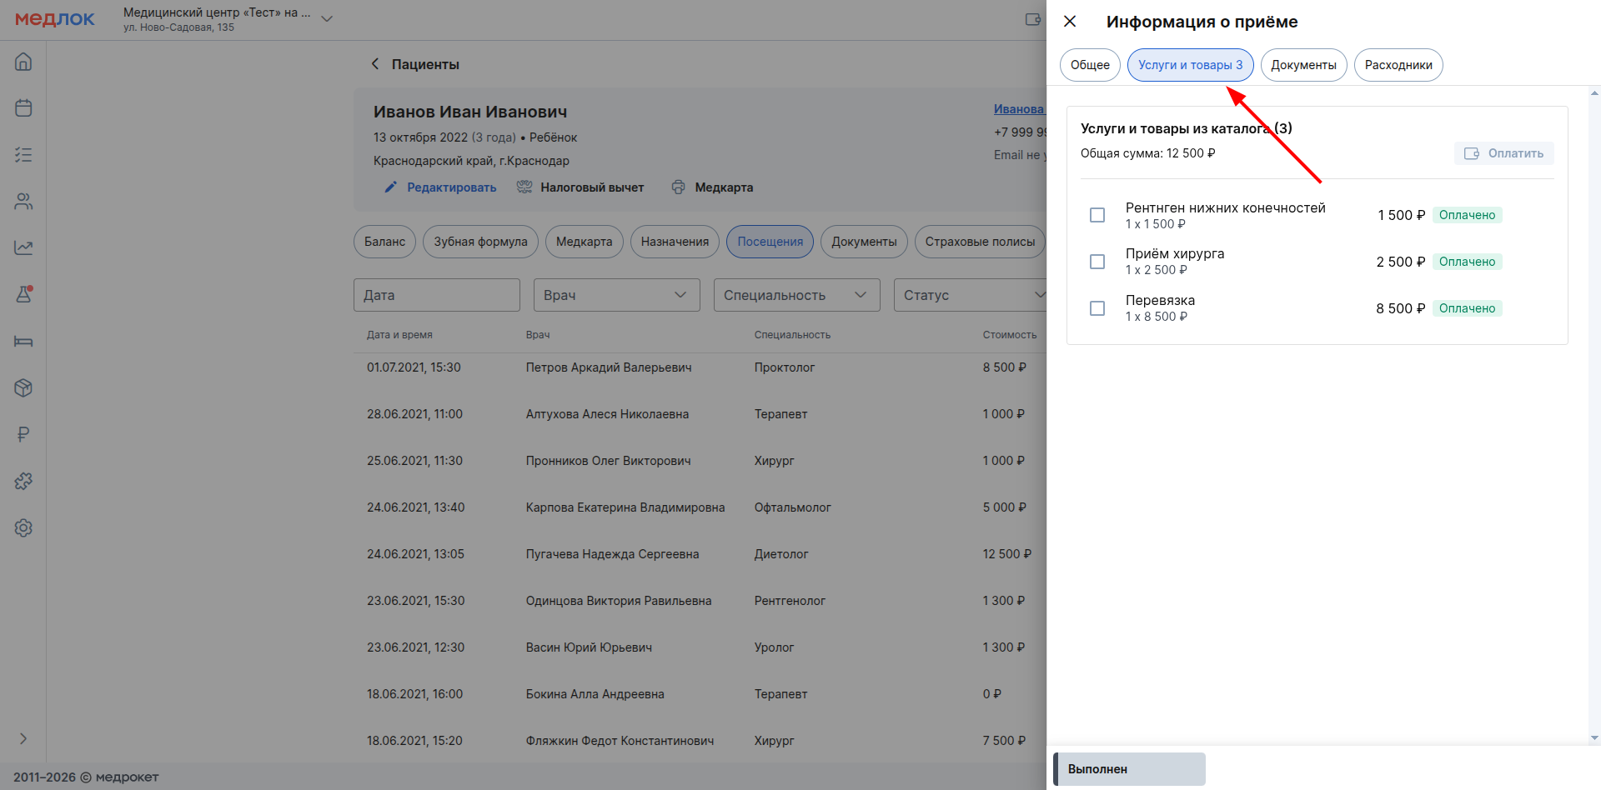Open the ruble finance icon in sidebar
The width and height of the screenshot is (1601, 790).
point(23,434)
